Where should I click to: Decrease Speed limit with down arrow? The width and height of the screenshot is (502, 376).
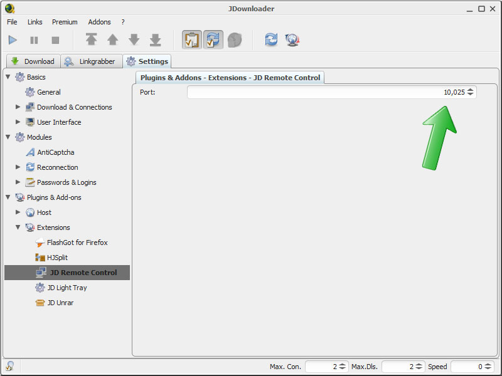click(488, 368)
